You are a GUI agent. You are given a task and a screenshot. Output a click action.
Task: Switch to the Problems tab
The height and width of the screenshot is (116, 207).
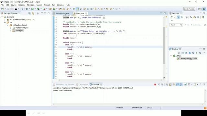click(x=58, y=84)
